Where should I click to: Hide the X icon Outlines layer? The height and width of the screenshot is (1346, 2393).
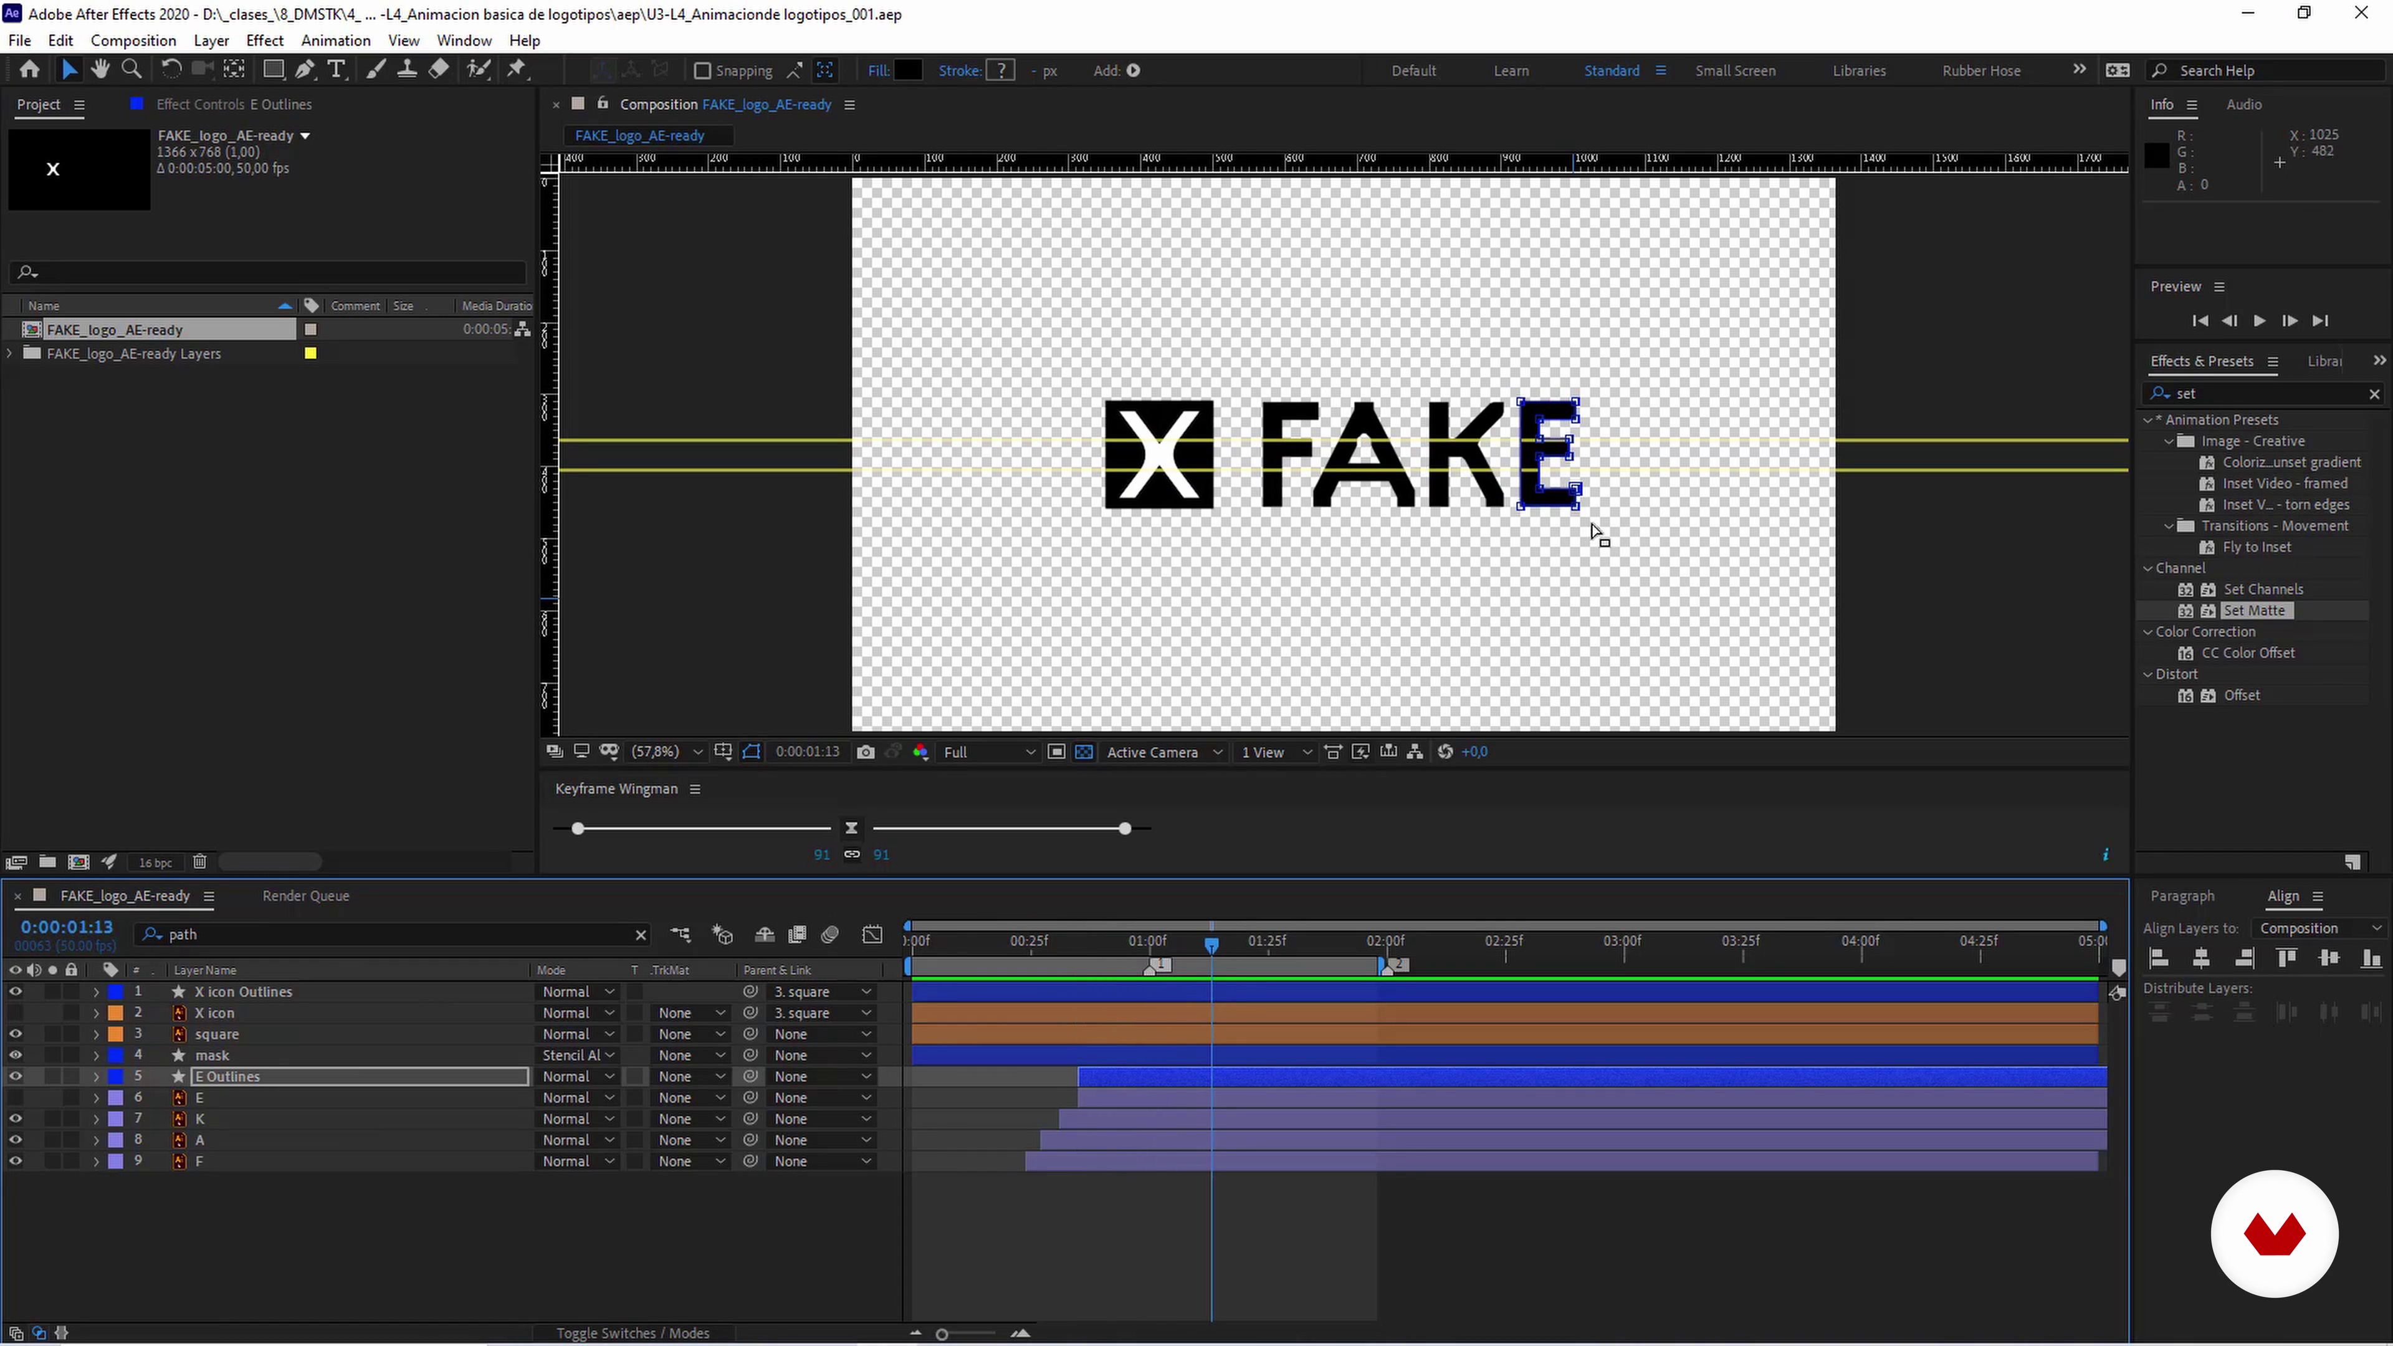(15, 991)
